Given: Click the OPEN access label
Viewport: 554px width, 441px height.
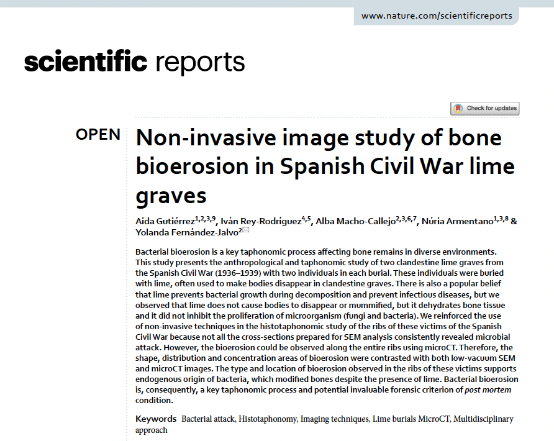Looking at the screenshot, I should 98,134.
